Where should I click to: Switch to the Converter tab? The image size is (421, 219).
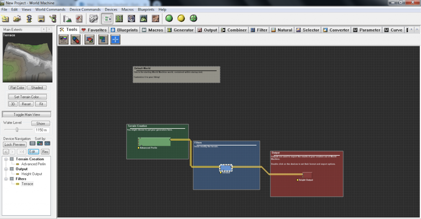click(336, 30)
